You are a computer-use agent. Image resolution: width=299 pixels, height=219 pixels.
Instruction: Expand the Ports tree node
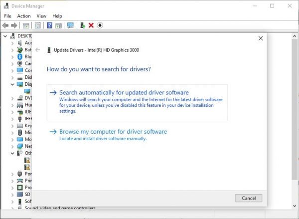[x=12, y=174]
